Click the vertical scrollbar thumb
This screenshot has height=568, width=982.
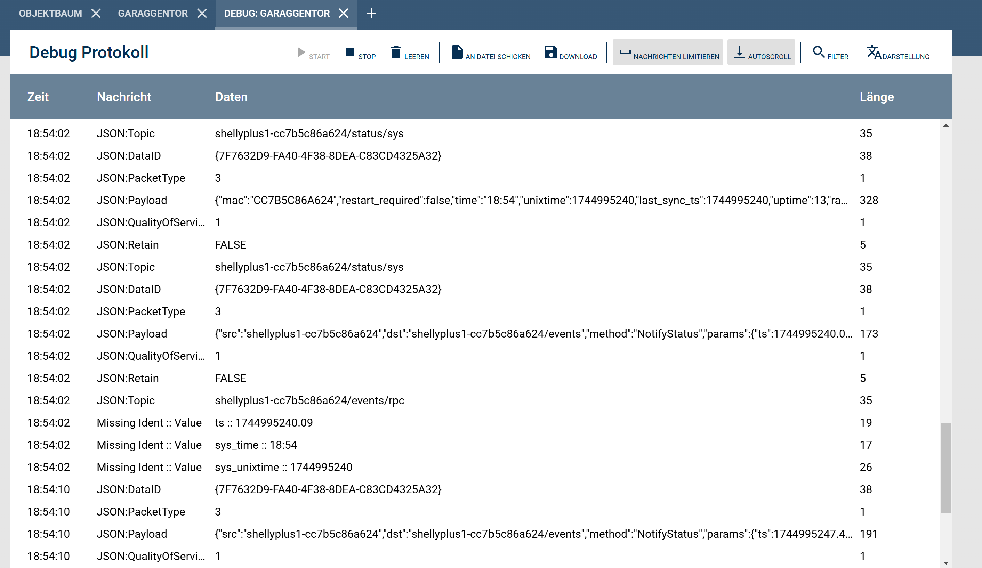(x=946, y=468)
